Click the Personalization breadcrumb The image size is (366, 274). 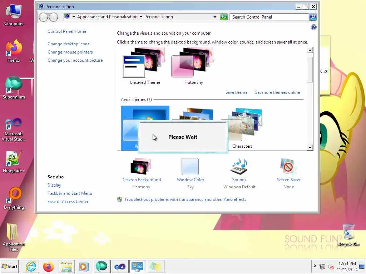[x=158, y=17]
